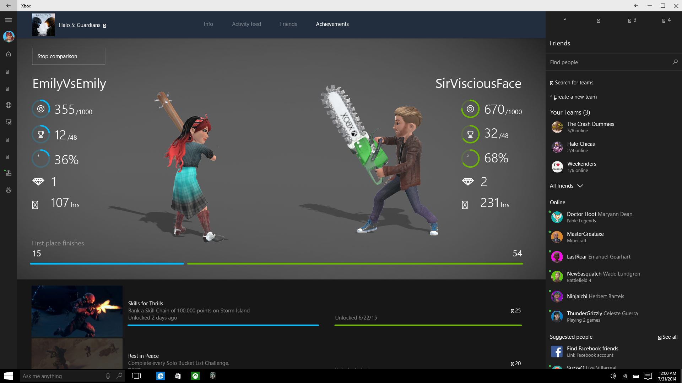Viewport: 682px width, 383px height.
Task: Click EmilyVsEmily gamerscore 355/1000 ring
Action: point(41,109)
